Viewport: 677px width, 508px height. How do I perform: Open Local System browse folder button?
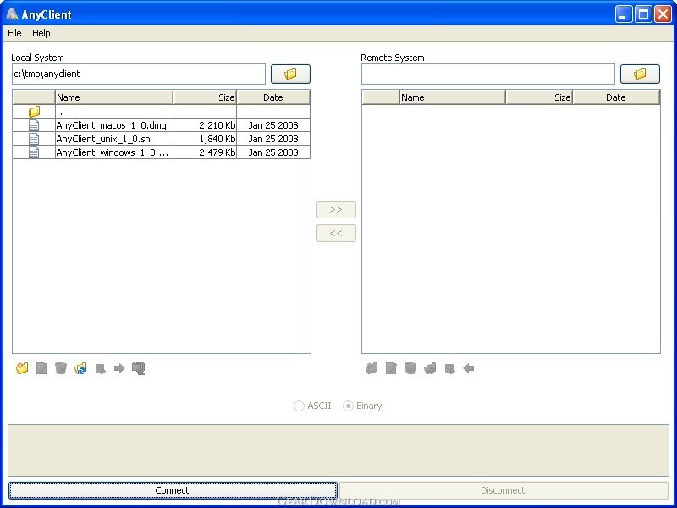coord(290,74)
